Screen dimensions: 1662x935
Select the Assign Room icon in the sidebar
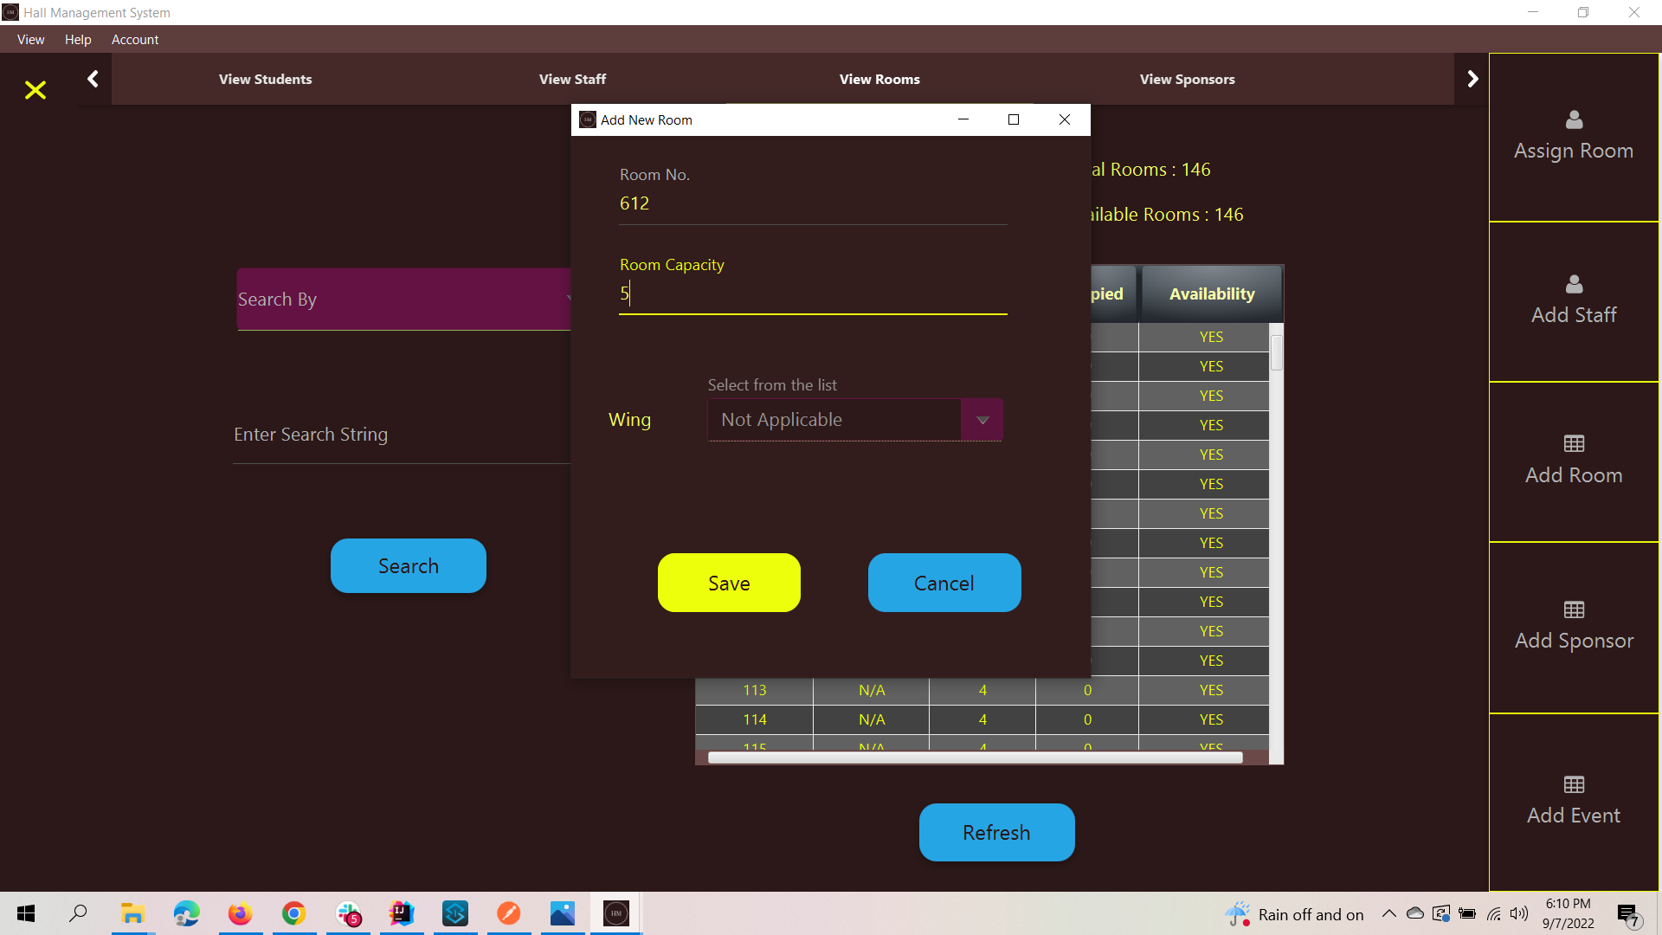pos(1573,120)
